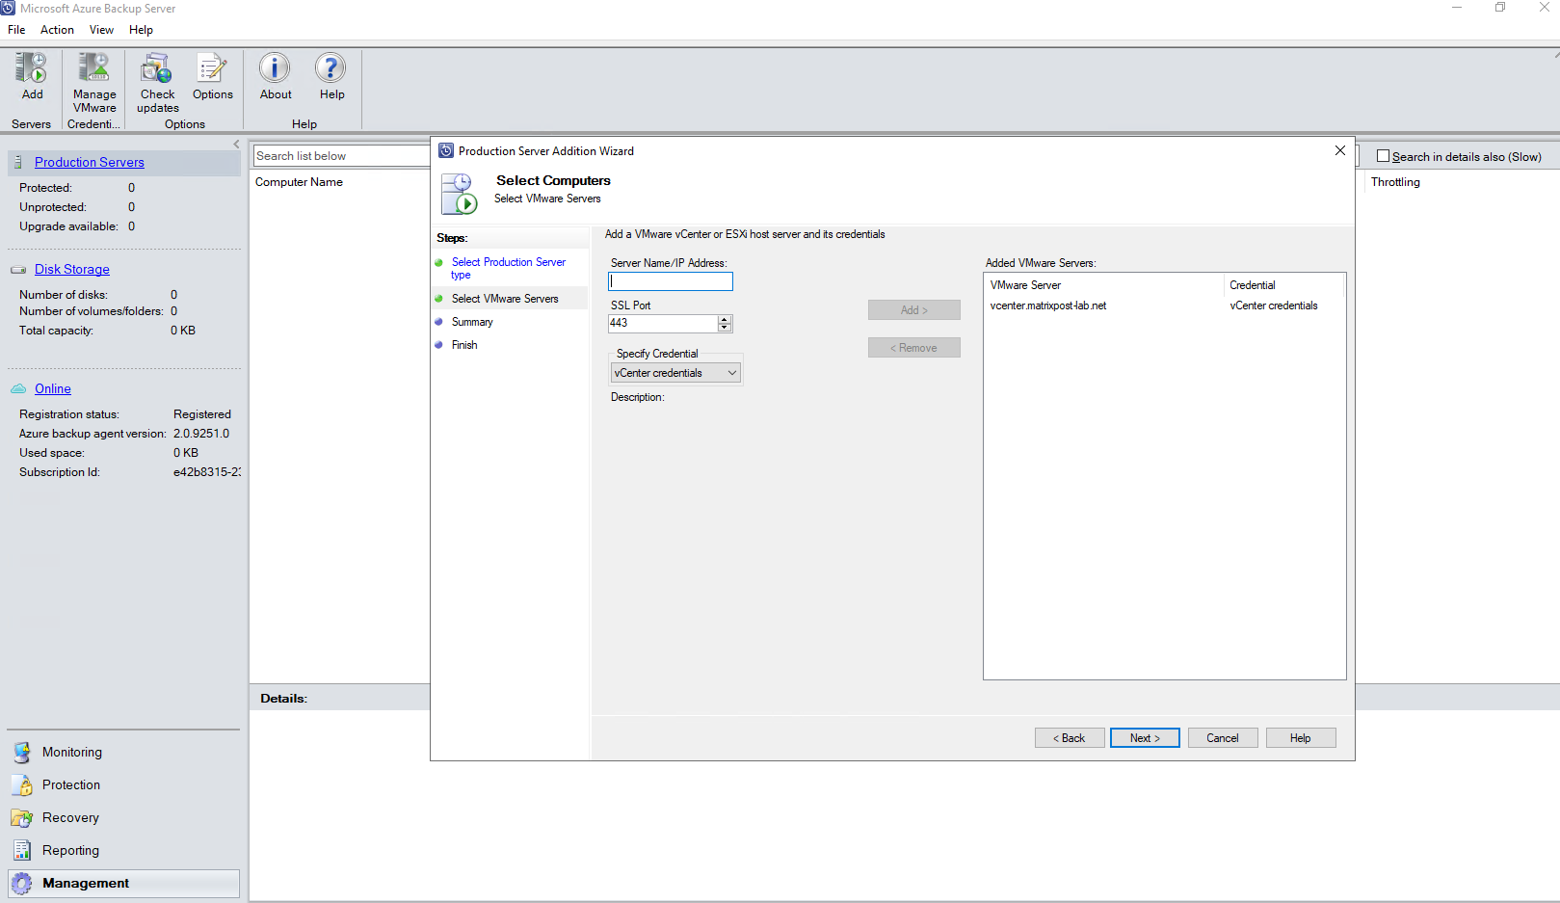Image resolution: width=1560 pixels, height=903 pixels.
Task: Click the Search list below box
Action: click(341, 156)
